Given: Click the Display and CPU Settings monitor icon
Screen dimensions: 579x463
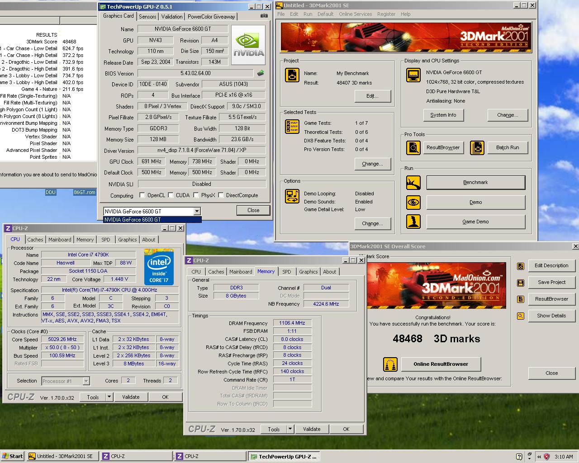Looking at the screenshot, I should [413, 75].
